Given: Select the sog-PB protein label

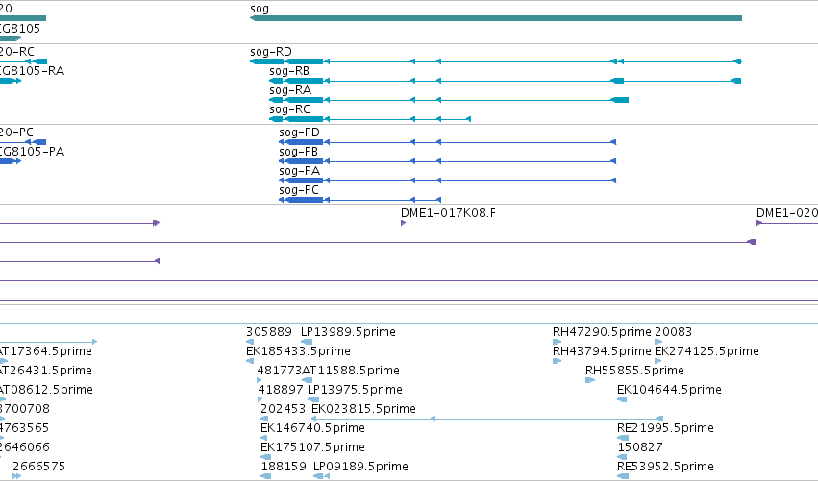Looking at the screenshot, I should tap(298, 152).
